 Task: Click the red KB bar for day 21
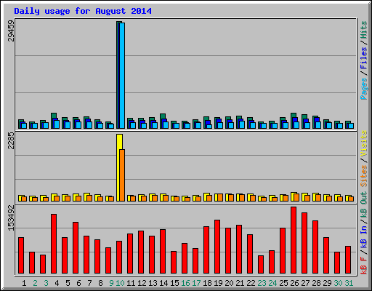[239, 249]
